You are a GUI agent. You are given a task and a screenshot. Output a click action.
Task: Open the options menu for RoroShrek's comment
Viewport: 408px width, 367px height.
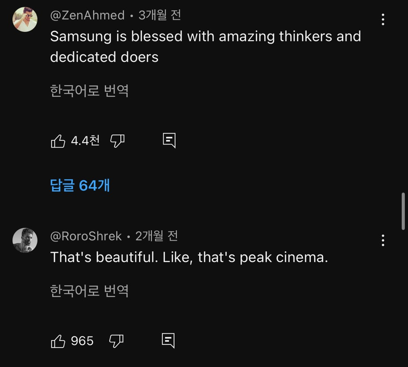click(383, 240)
